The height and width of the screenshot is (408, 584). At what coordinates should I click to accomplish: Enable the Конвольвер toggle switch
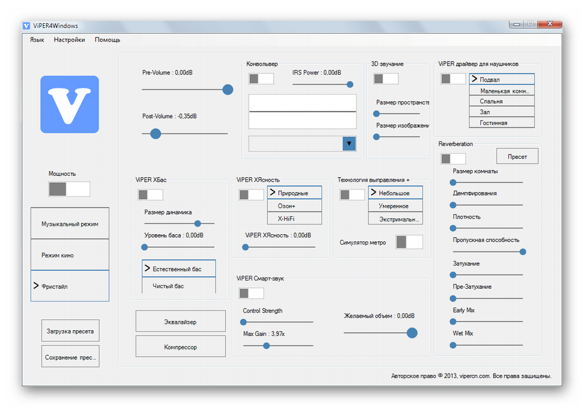click(261, 78)
